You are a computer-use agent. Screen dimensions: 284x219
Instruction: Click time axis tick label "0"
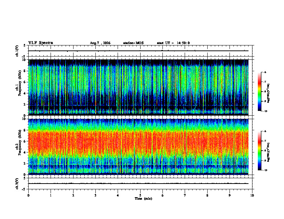(28, 195)
